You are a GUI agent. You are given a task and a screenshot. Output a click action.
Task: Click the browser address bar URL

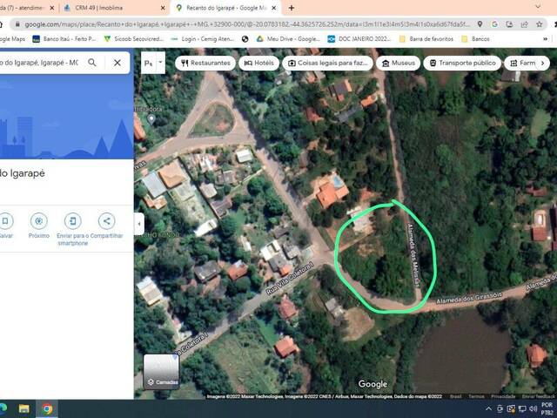pyautogui.click(x=247, y=24)
